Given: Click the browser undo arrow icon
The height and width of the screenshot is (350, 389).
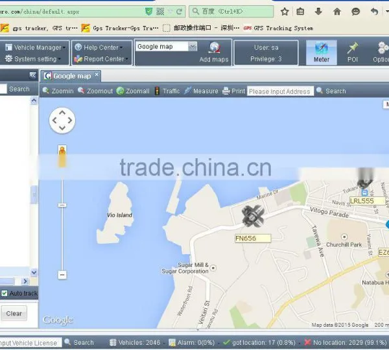Looking at the screenshot, I should tap(374, 12).
